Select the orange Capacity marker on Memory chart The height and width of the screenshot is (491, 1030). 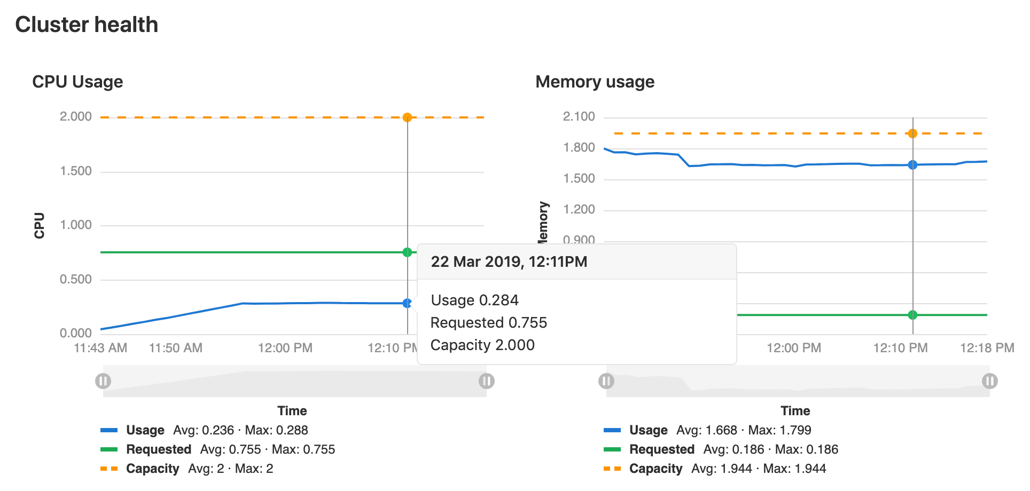click(x=913, y=132)
